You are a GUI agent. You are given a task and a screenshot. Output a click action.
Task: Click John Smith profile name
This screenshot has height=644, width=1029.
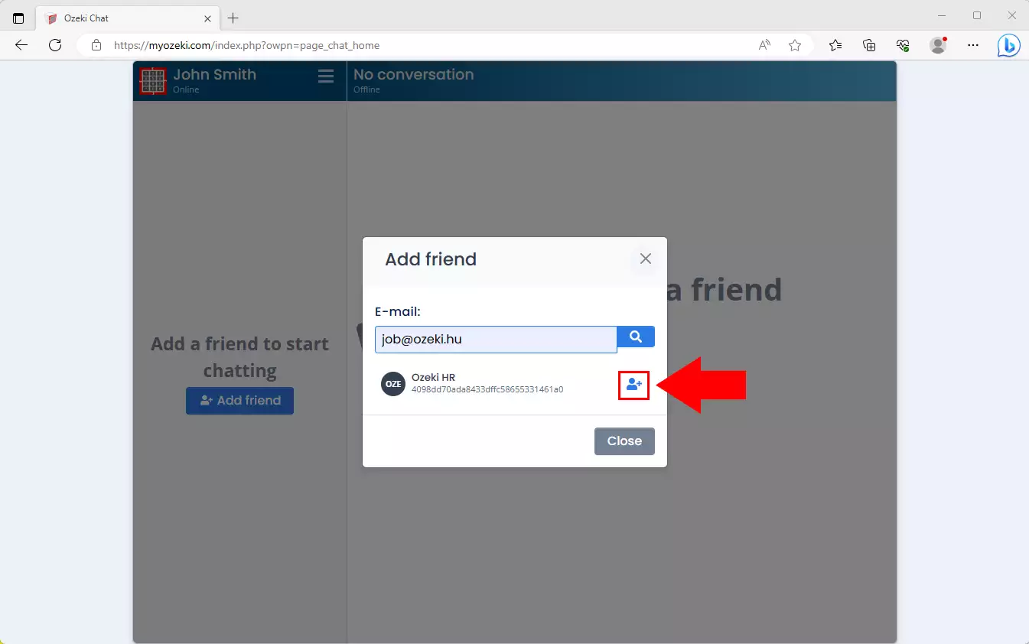(x=214, y=74)
